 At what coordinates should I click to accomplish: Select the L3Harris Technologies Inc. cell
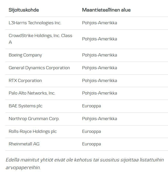[x=35, y=23]
